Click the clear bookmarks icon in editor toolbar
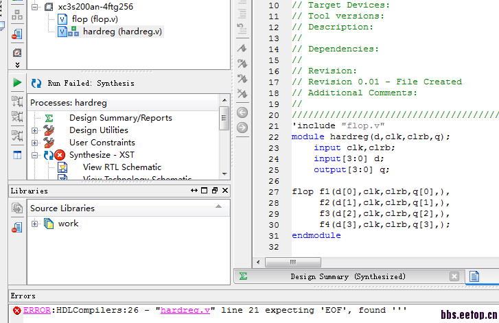Image resolution: width=499 pixels, height=323 pixels. point(242,93)
